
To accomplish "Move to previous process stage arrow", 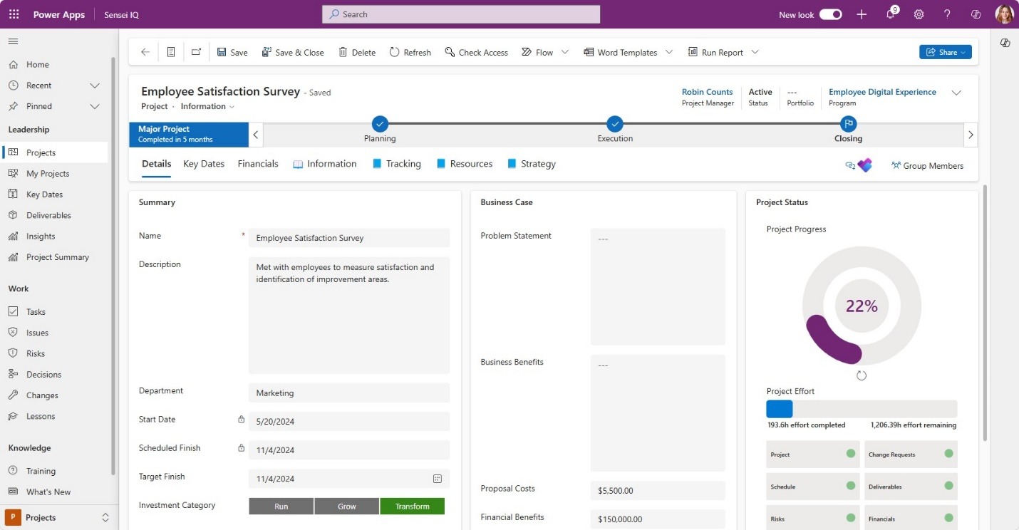I will coord(257,135).
